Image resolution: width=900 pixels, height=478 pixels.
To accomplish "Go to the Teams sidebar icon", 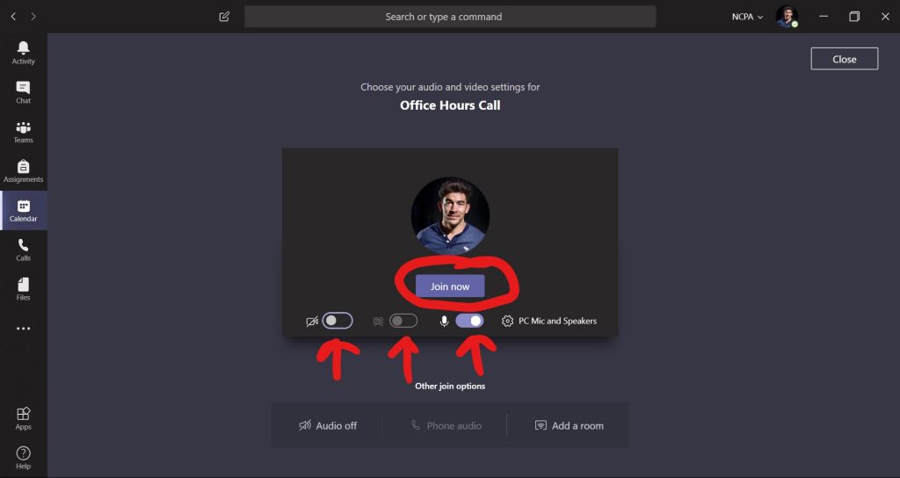I will pyautogui.click(x=23, y=132).
